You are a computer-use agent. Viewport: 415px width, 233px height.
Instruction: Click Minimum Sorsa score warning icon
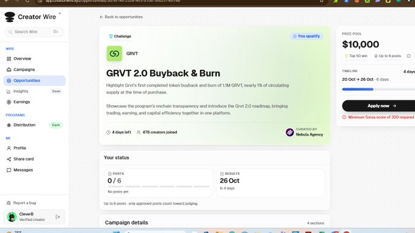tap(344, 117)
